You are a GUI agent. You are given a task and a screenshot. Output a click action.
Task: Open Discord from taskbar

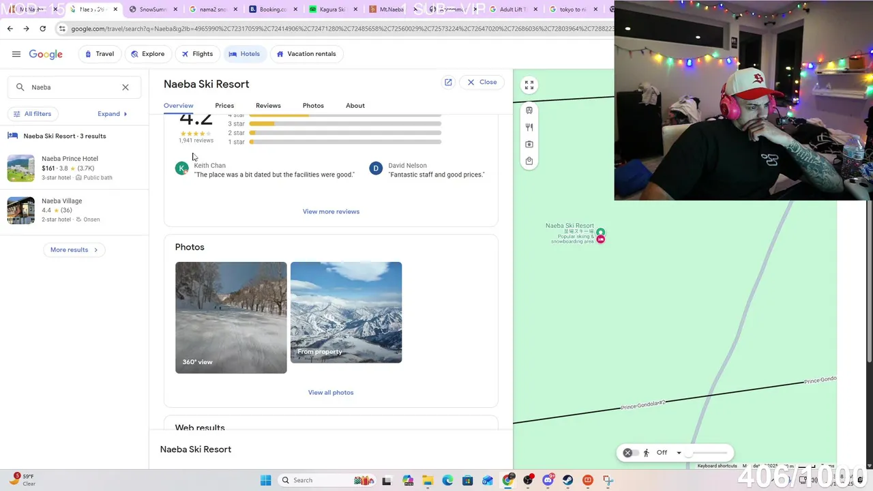pyautogui.click(x=548, y=480)
